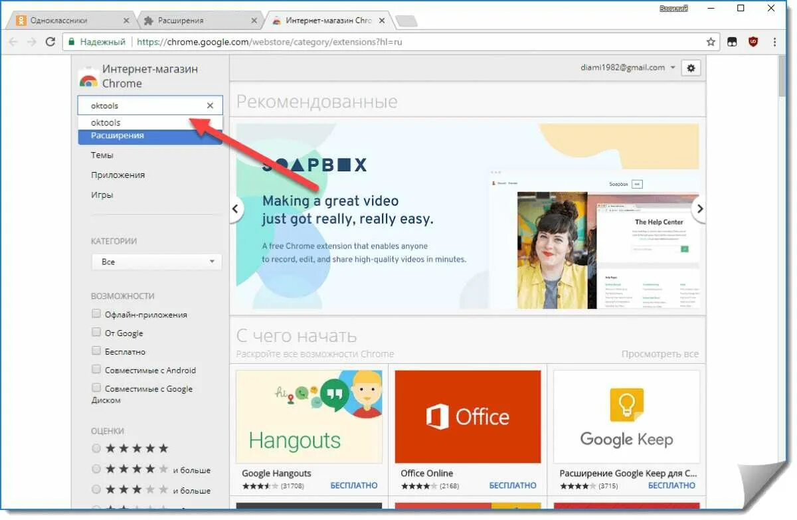
Task: Click the С чего начать heading
Action: tap(296, 335)
